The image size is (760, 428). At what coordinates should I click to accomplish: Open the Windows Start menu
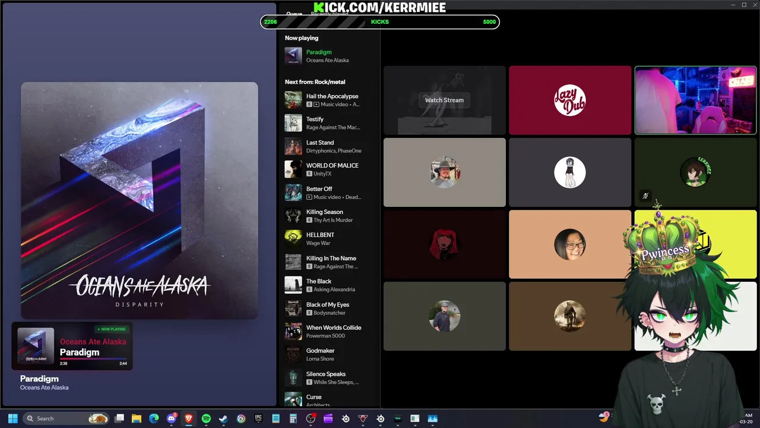tap(12, 418)
